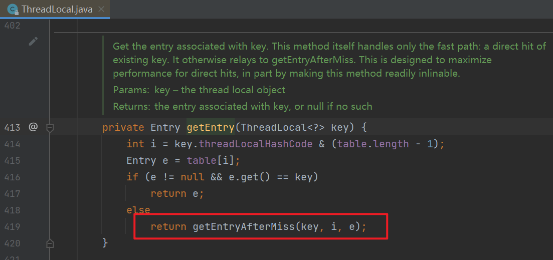Click the @ gutter icon at line 413
Image resolution: width=553 pixels, height=260 pixels.
33,127
